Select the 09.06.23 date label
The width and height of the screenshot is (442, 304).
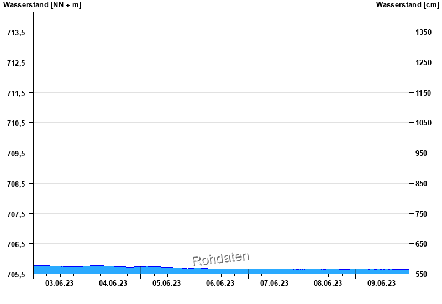click(x=381, y=284)
